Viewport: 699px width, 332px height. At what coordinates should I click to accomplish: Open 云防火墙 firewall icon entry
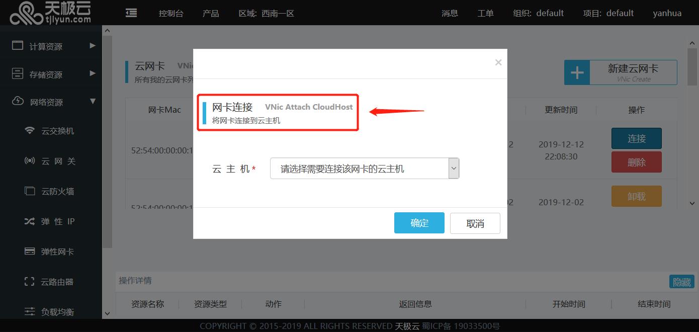[30, 191]
